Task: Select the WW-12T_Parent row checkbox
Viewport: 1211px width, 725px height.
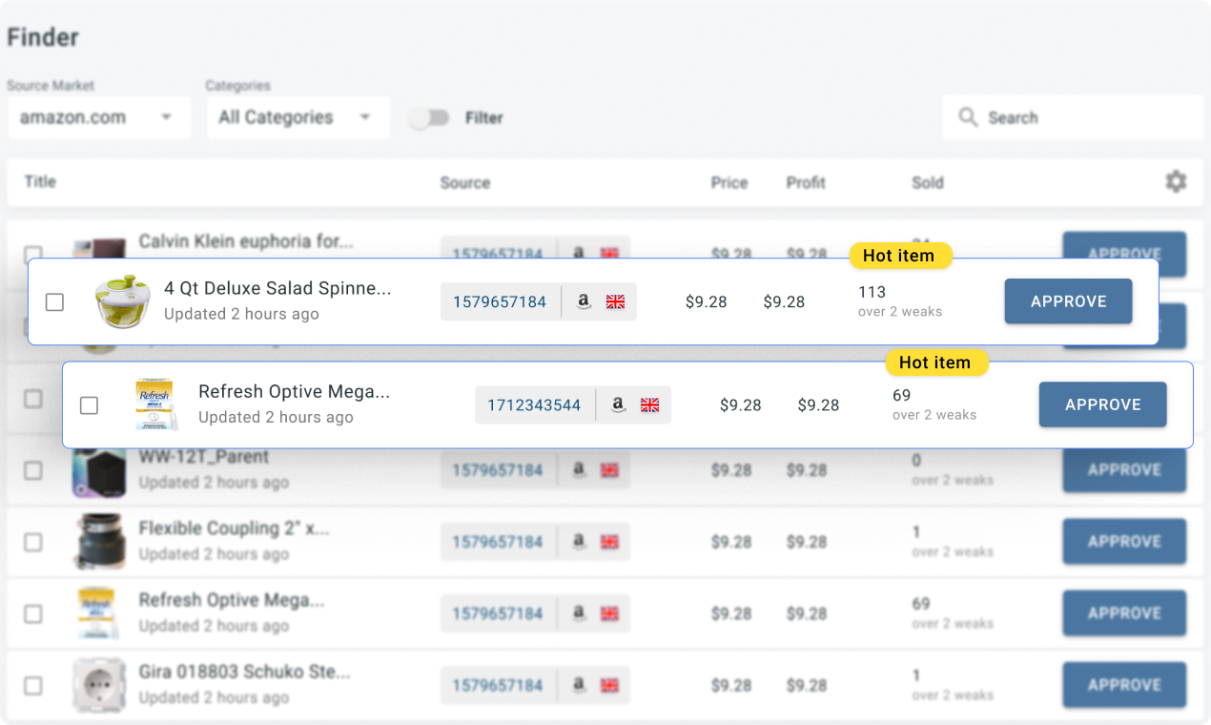Action: [x=33, y=469]
